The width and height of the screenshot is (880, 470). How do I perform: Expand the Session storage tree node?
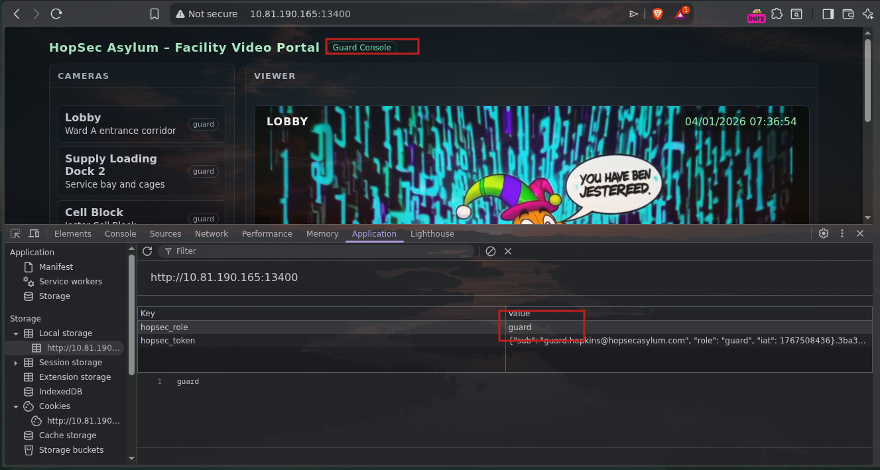16,363
